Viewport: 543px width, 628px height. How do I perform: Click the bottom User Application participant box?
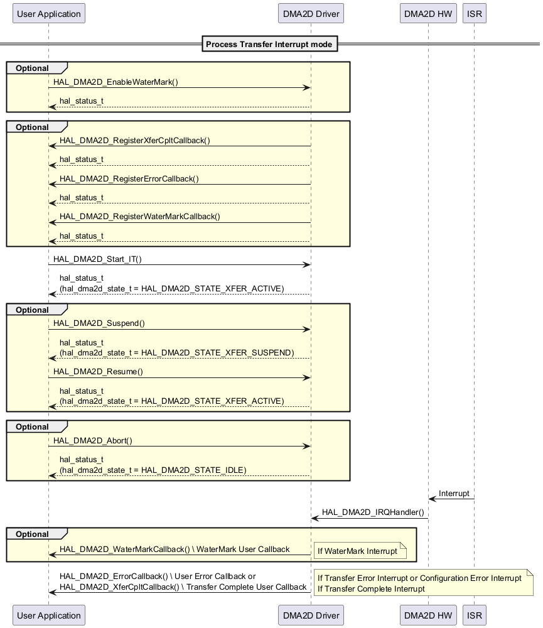coord(48,615)
